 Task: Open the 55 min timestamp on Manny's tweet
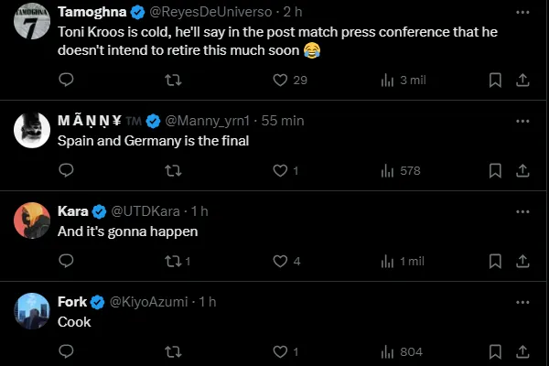[283, 121]
